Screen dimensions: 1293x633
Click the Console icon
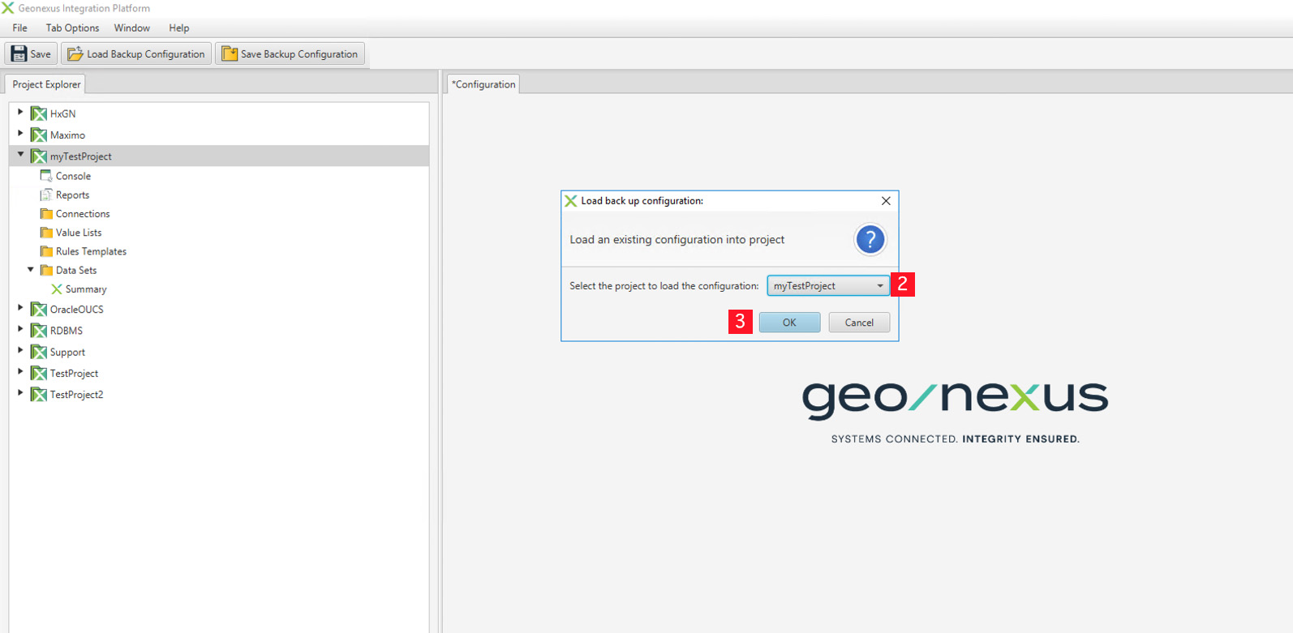pos(46,176)
